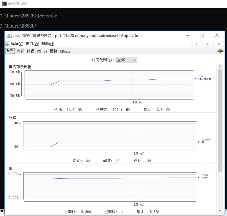Click the thread 总计 value 35
This screenshot has width=227, height=216.
pyautogui.click(x=149, y=161)
